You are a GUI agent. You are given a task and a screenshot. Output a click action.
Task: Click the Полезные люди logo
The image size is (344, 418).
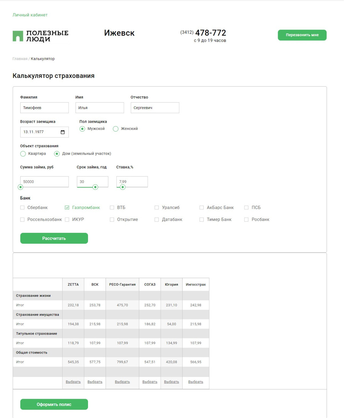pyautogui.click(x=40, y=36)
